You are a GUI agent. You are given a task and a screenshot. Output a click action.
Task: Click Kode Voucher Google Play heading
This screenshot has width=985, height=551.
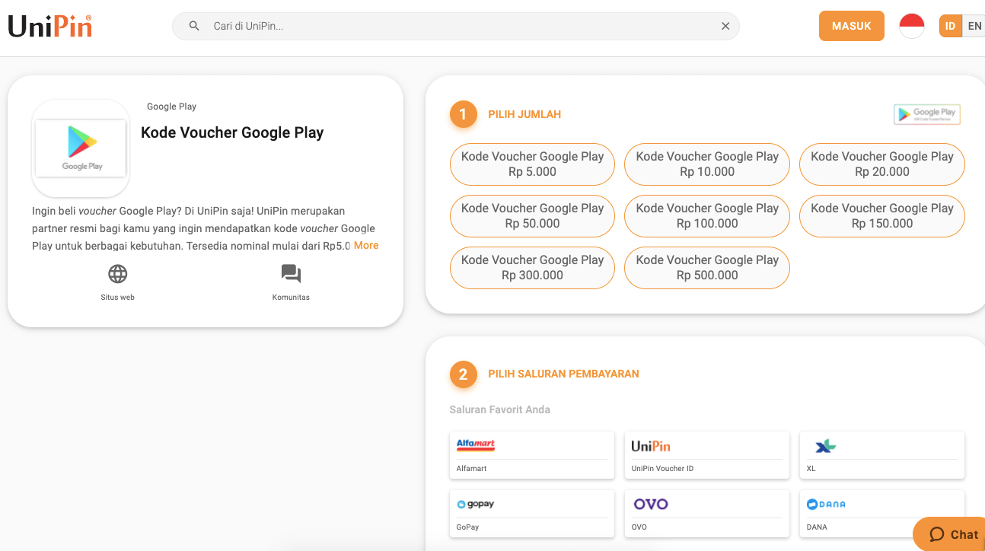[x=232, y=132]
